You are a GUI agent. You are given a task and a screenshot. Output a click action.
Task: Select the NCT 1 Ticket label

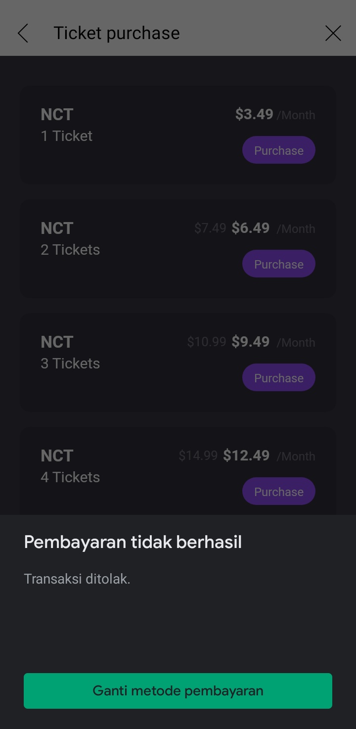click(x=67, y=125)
